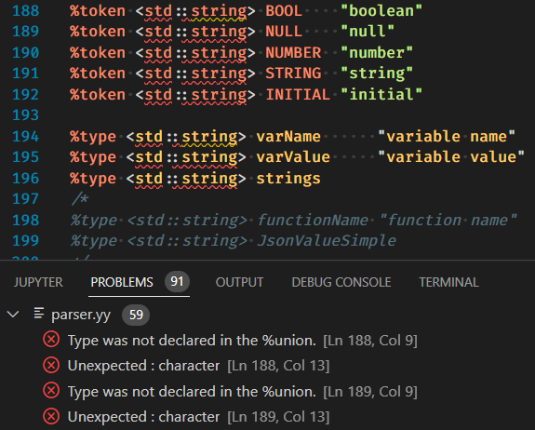This screenshot has height=430, width=535.
Task: Click %token keyword on line 188
Action: [98, 11]
